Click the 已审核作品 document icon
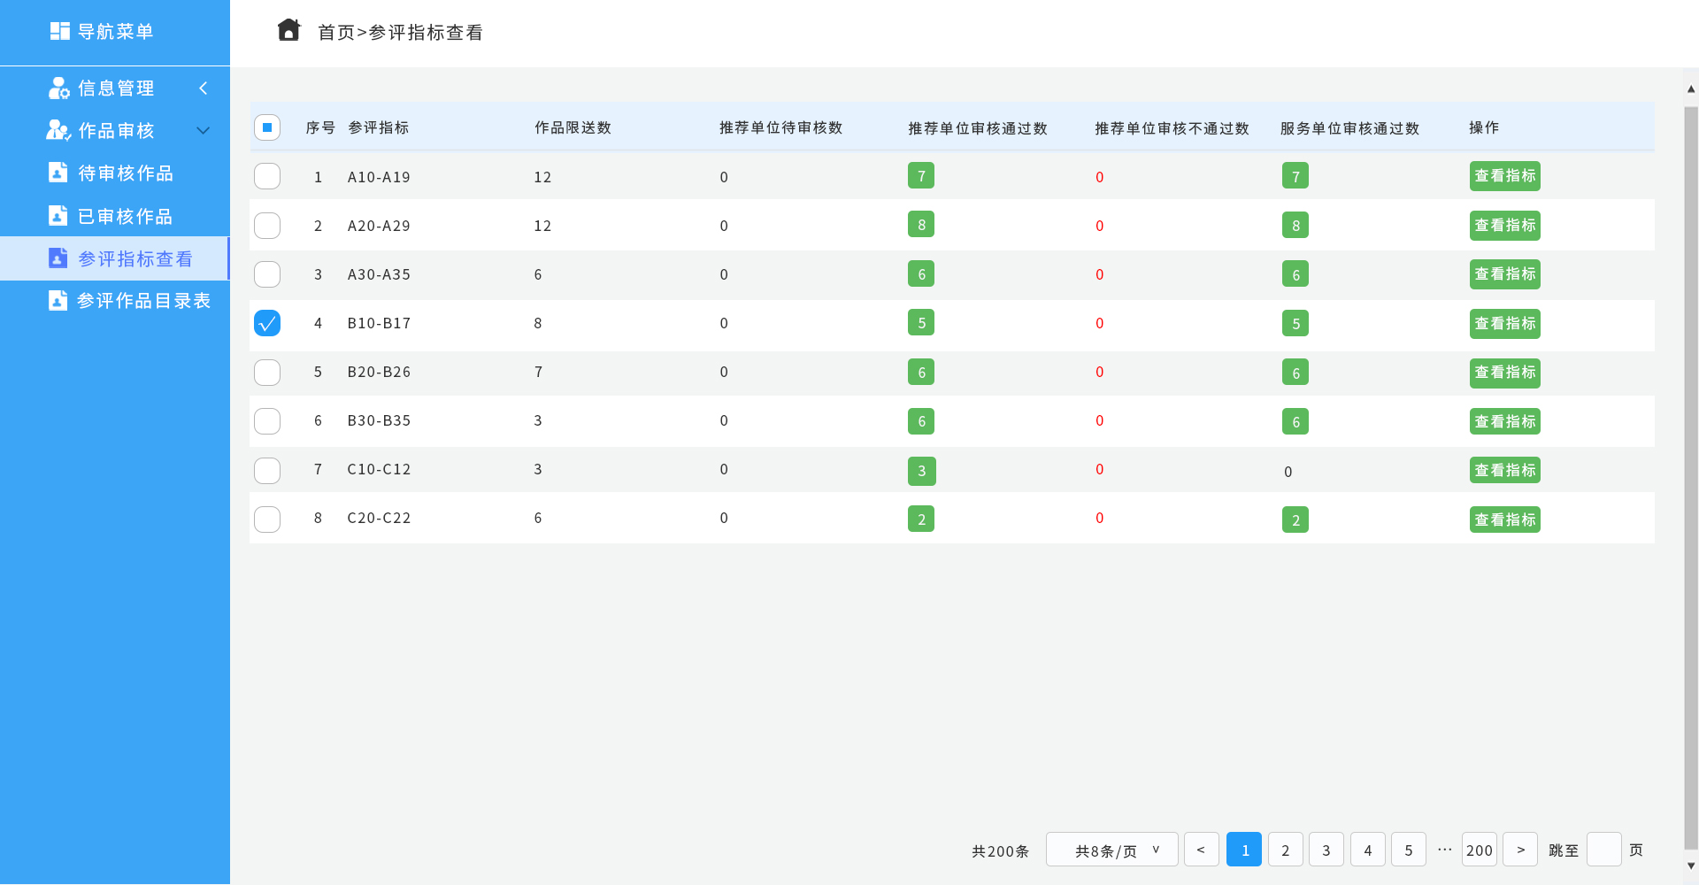 (58, 216)
